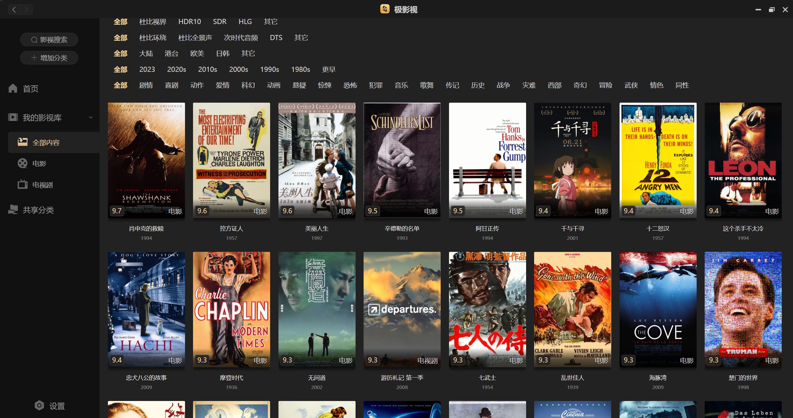Open the Forrest Gump poster
The height and width of the screenshot is (418, 793).
click(x=487, y=160)
